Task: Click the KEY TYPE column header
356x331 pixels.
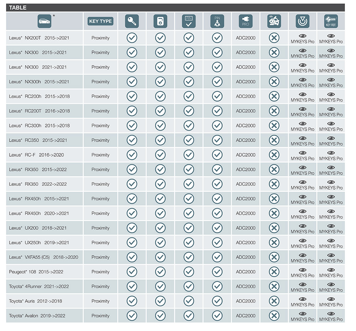Action: 100,21
